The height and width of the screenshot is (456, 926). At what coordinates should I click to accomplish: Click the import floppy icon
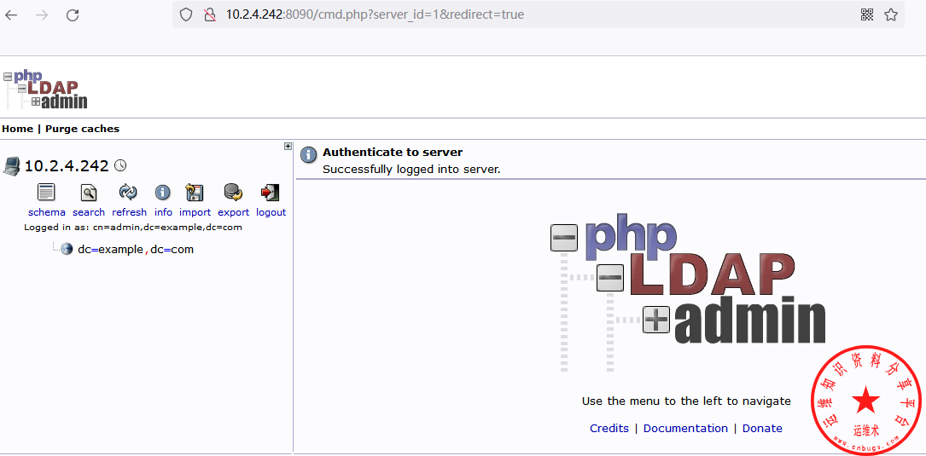195,193
